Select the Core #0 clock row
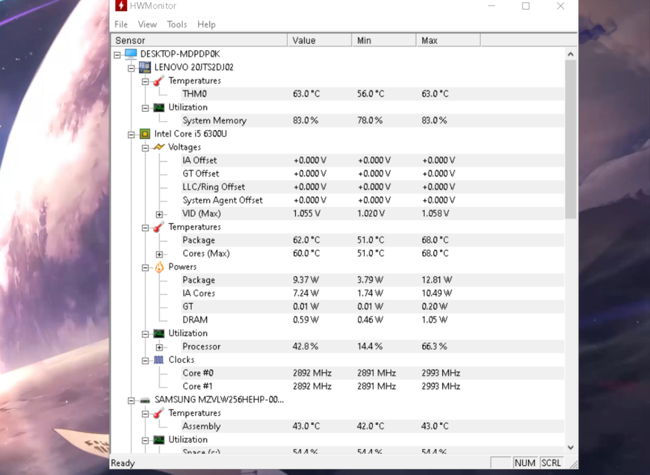650x475 pixels. click(x=372, y=373)
